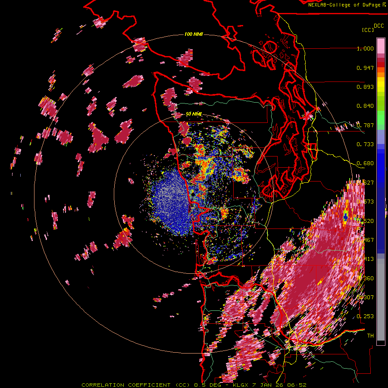The image size is (388, 388).
Task: Pick the yellow segment of the color bar
Action: tap(381, 84)
